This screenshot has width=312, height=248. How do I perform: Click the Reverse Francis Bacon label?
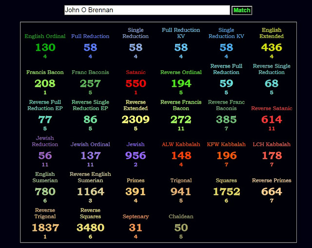[181, 105]
